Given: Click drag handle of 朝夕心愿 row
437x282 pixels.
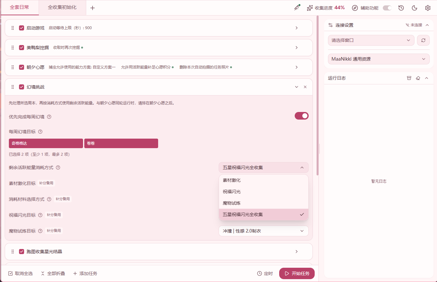Looking at the screenshot, I should (13, 67).
